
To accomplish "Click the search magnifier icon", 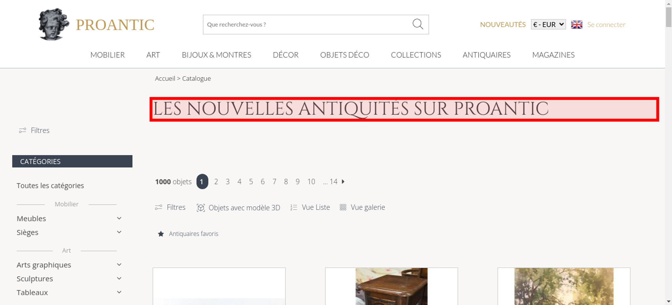I will coord(418,24).
